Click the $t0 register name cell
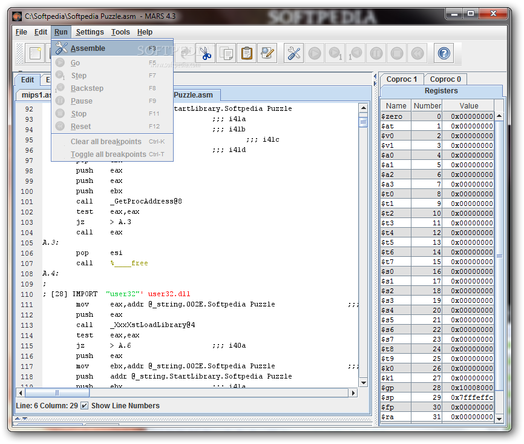The width and height of the screenshot is (524, 444). pos(396,194)
